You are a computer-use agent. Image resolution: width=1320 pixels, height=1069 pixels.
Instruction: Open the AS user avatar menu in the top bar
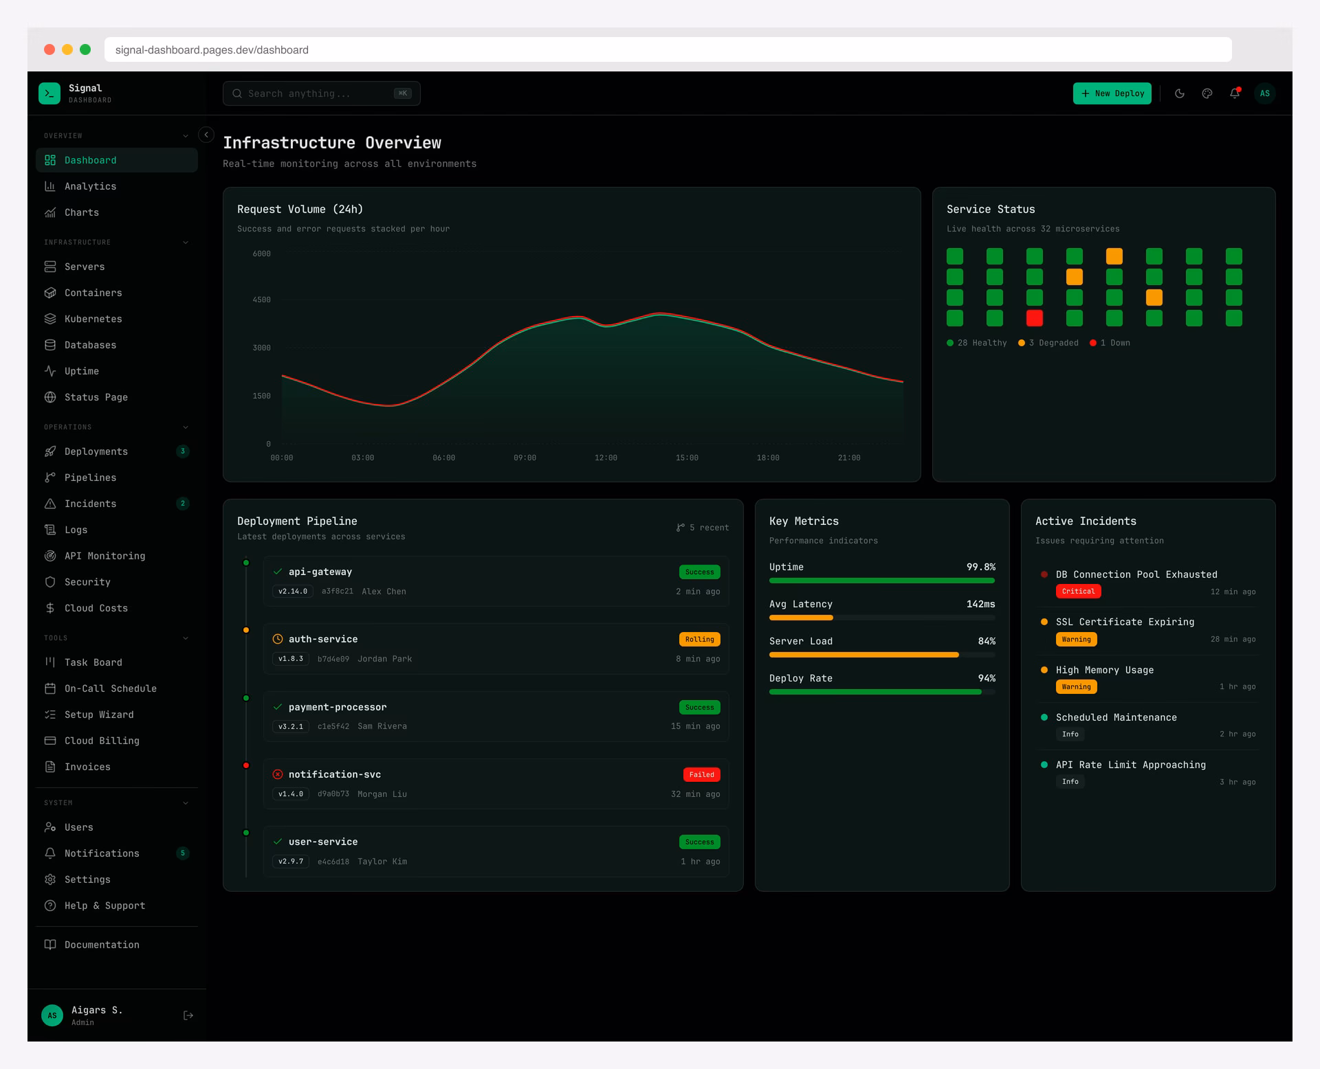tap(1265, 93)
